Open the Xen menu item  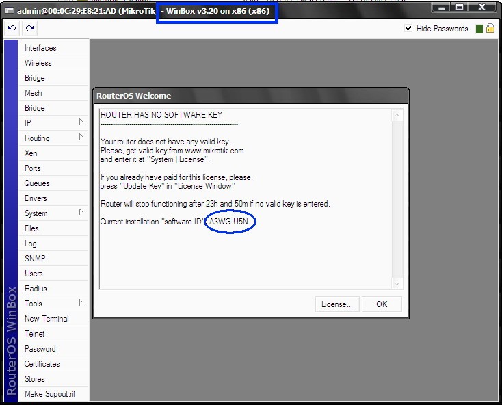click(53, 153)
